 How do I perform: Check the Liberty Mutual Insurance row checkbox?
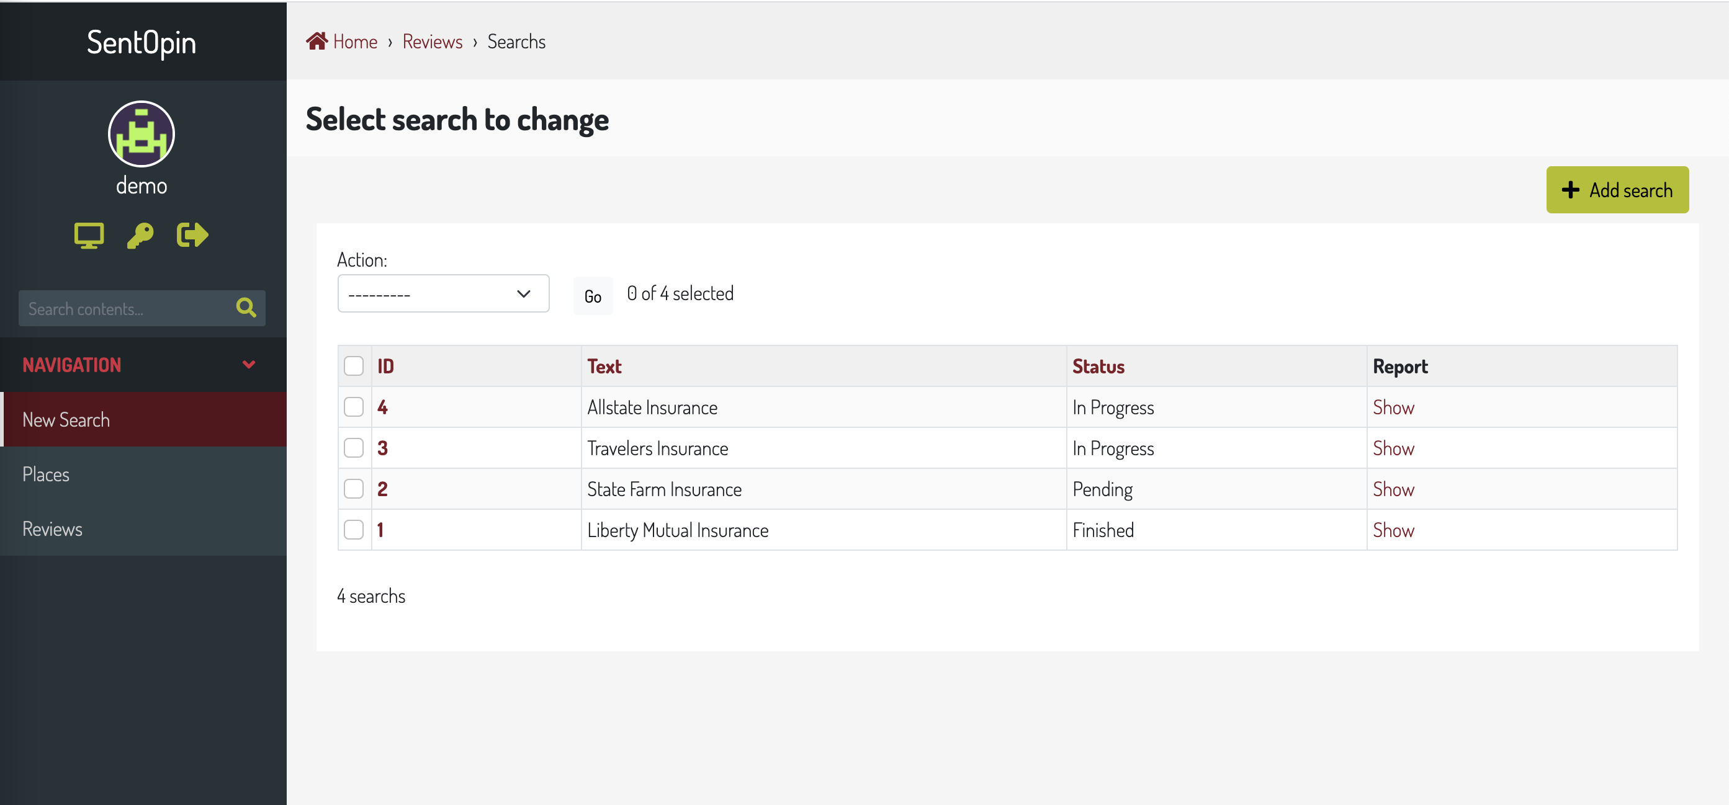[x=354, y=530]
